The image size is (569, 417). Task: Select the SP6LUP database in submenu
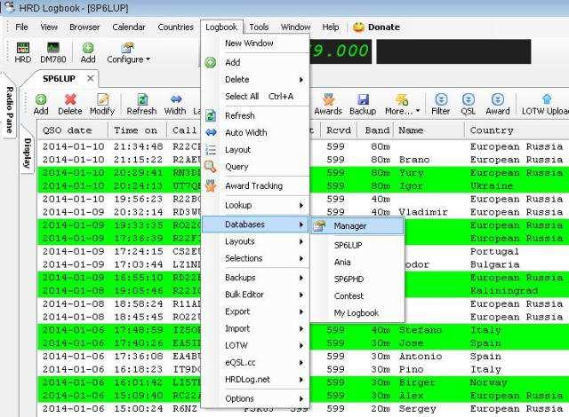pyautogui.click(x=357, y=245)
